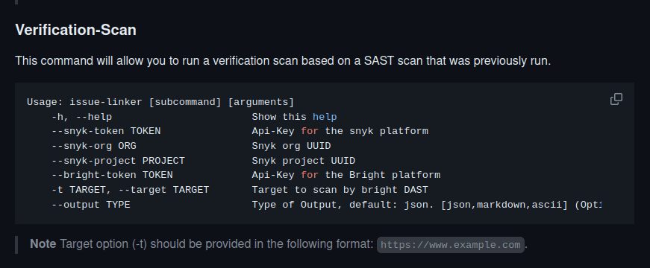
Task: Click the -t TARGET, --target TARGET option
Action: click(x=130, y=190)
